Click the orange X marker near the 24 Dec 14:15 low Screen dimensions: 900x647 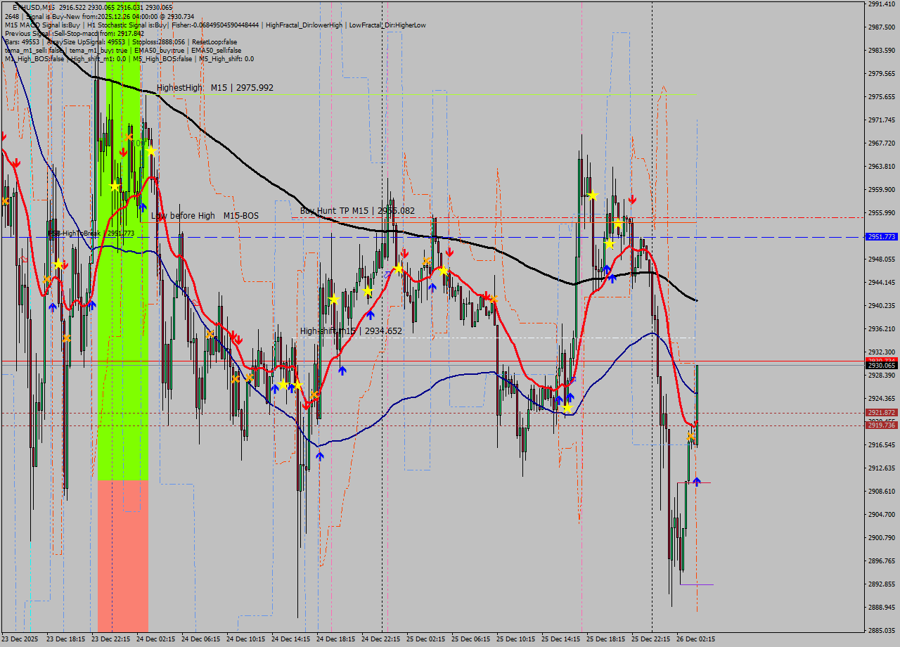coord(314,395)
